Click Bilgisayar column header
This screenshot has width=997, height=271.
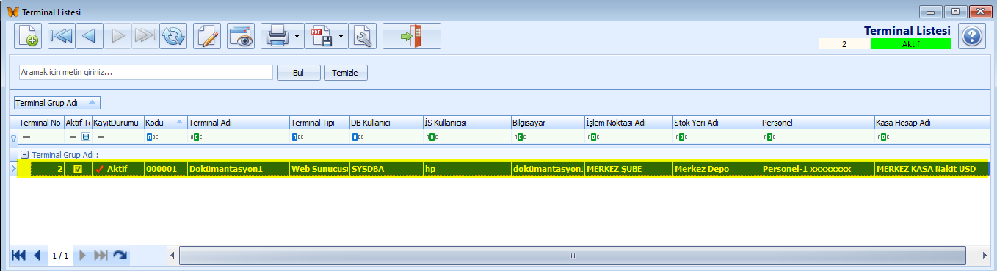click(x=548, y=122)
